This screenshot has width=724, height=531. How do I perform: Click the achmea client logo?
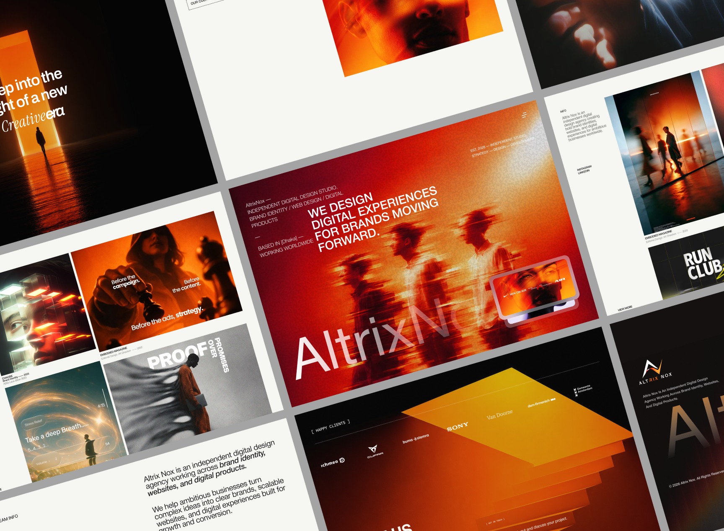[333, 462]
